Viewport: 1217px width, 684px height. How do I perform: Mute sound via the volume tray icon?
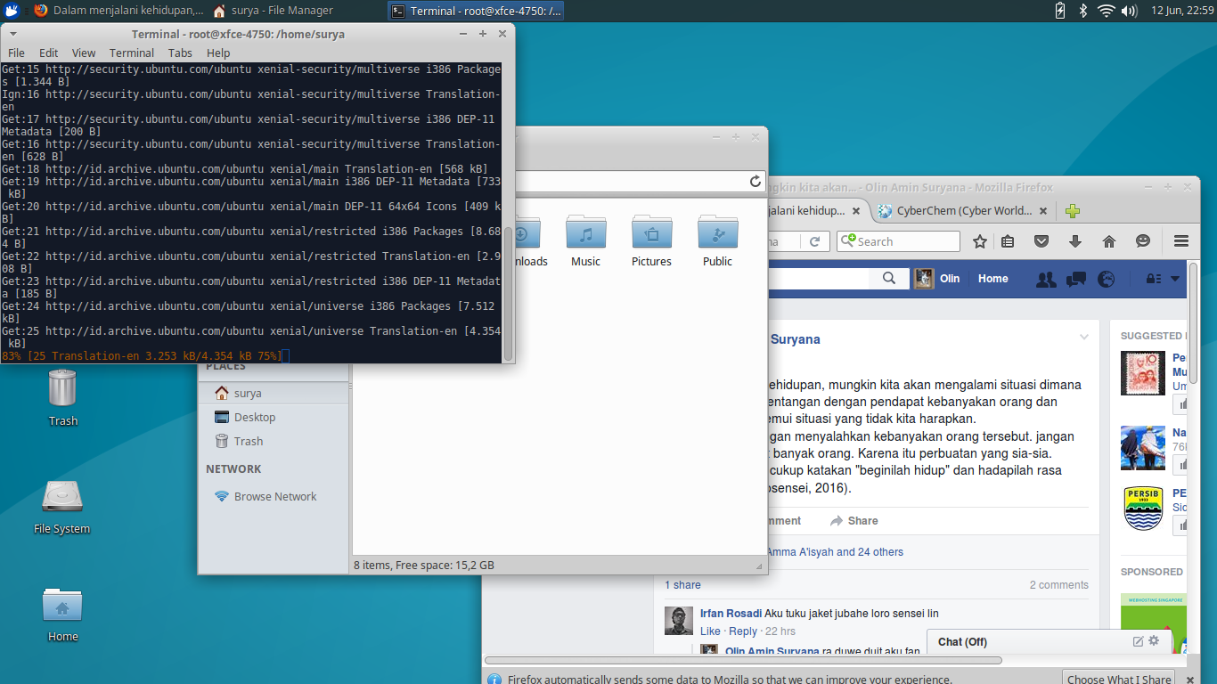pyautogui.click(x=1128, y=12)
